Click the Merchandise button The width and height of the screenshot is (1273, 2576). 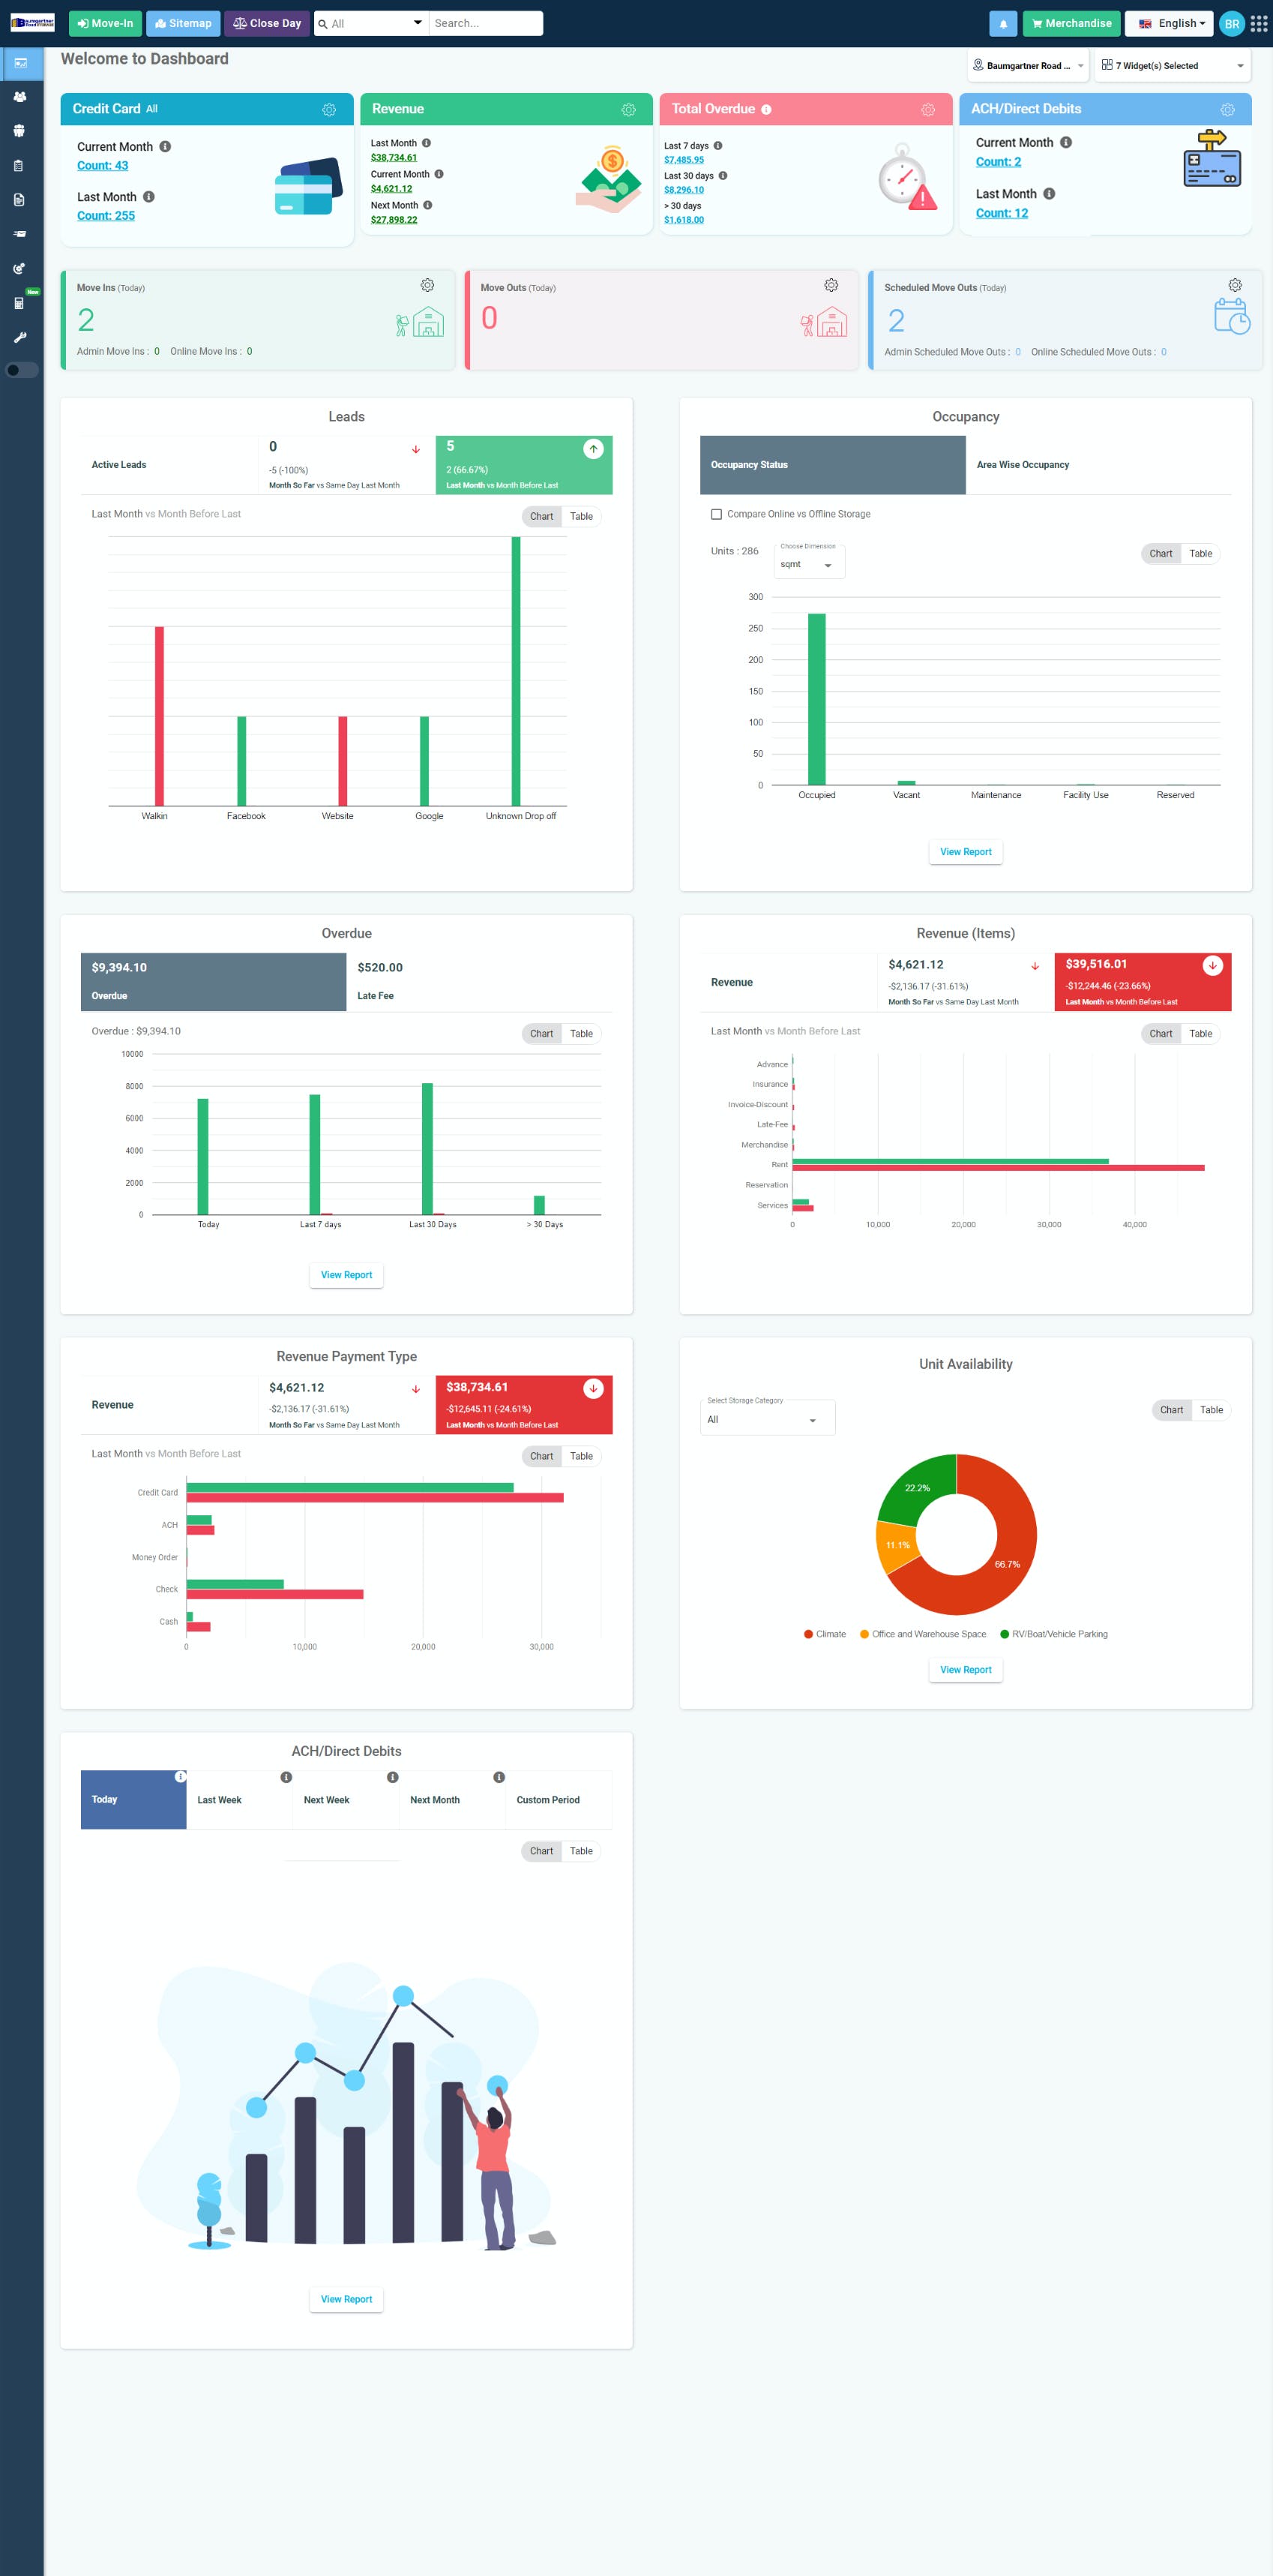(1071, 23)
